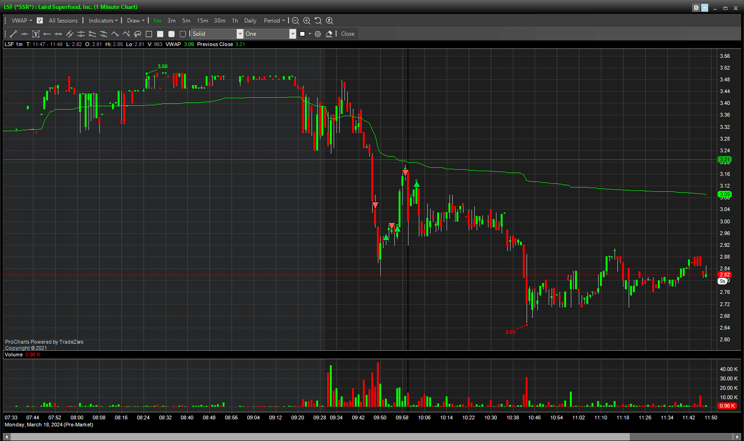This screenshot has height=441, width=744.
Task: Select the outlined rounded rectangle tool
Action: coord(183,34)
